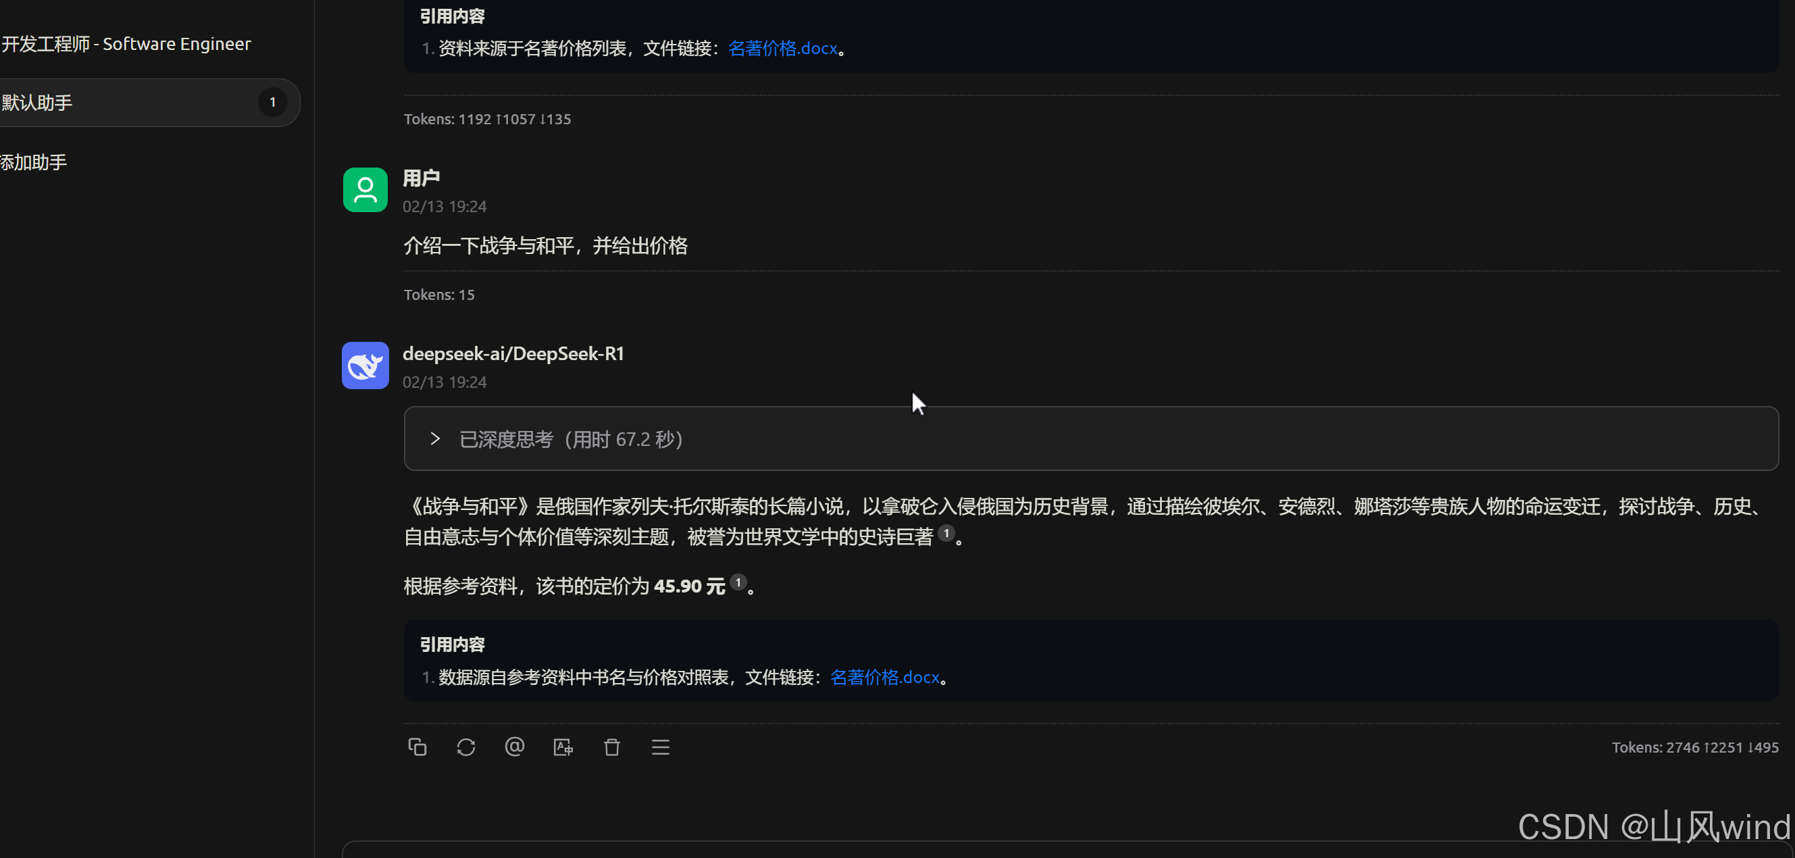Select the Software Engineer assistant entry
Image resolution: width=1795 pixels, height=858 pixels.
(126, 44)
